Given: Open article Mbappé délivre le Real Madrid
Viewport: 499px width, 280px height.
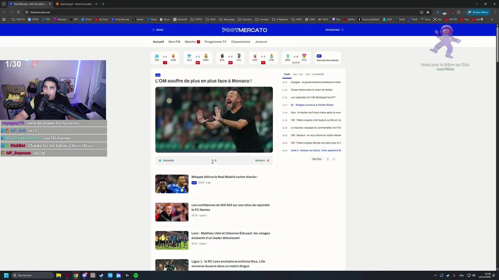Looking at the screenshot, I should point(224,177).
